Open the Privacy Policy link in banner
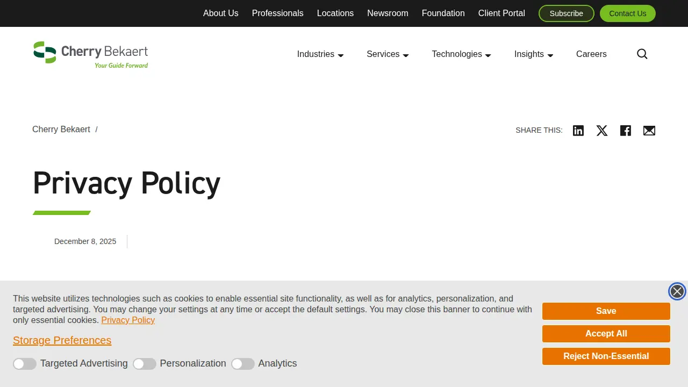Screen dimensions: 688x387 [x=128, y=320]
